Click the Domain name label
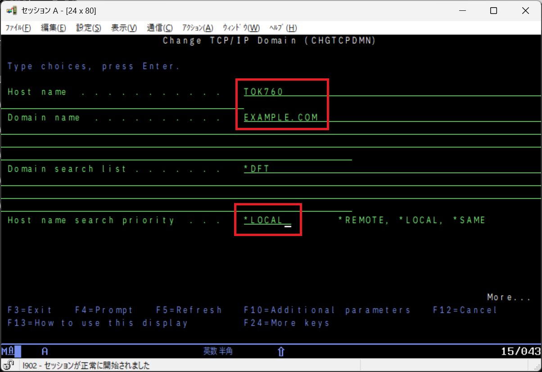Viewport: 542px width, 372px height. point(44,118)
